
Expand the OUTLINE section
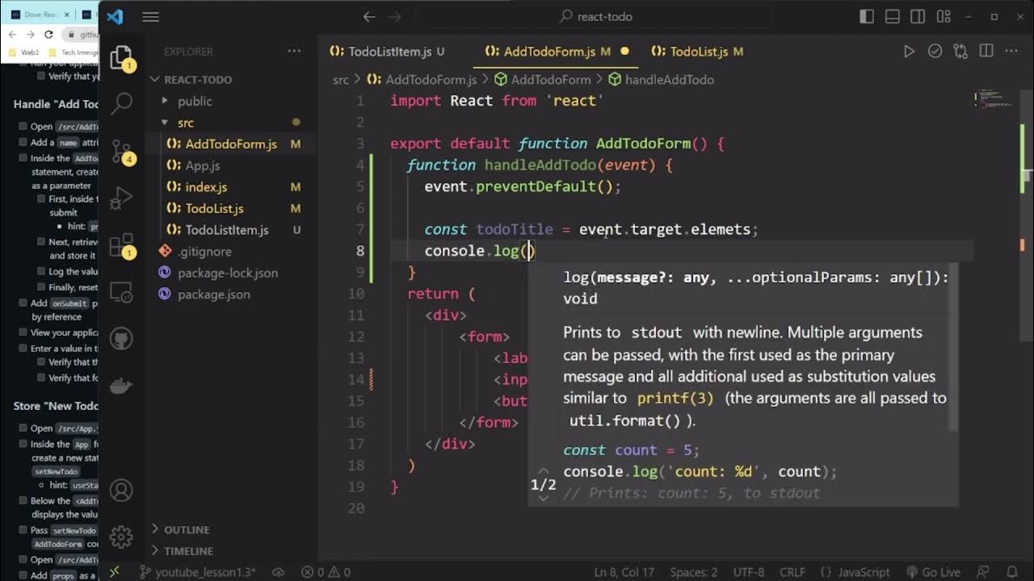pyautogui.click(x=187, y=530)
